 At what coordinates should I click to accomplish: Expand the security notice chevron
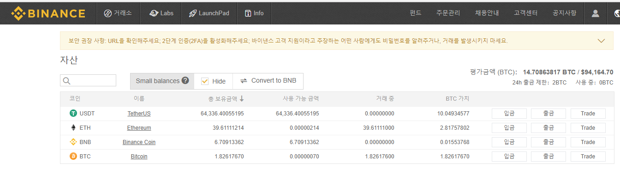tap(601, 41)
